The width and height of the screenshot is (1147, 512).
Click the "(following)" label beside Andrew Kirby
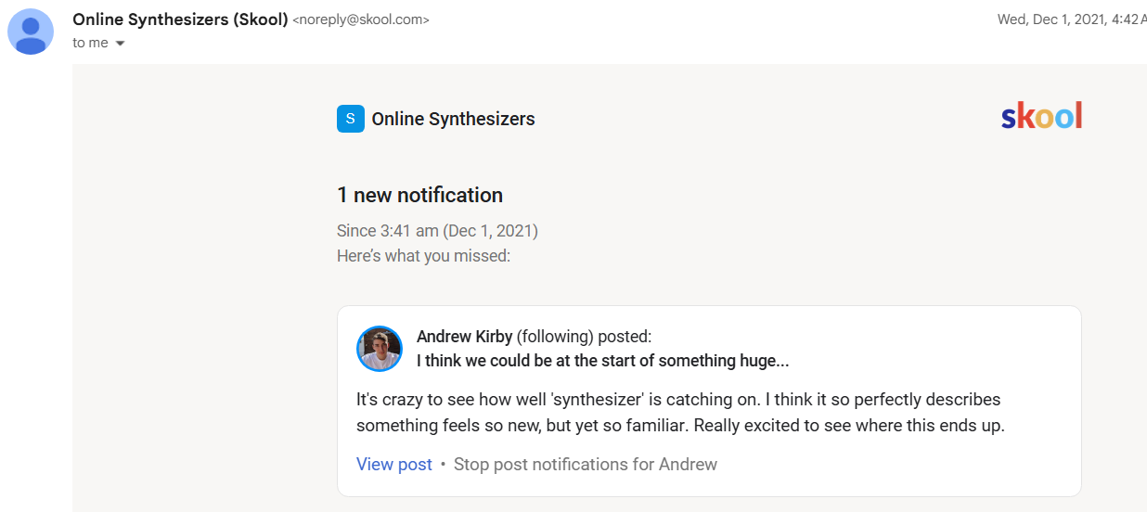[x=555, y=337]
